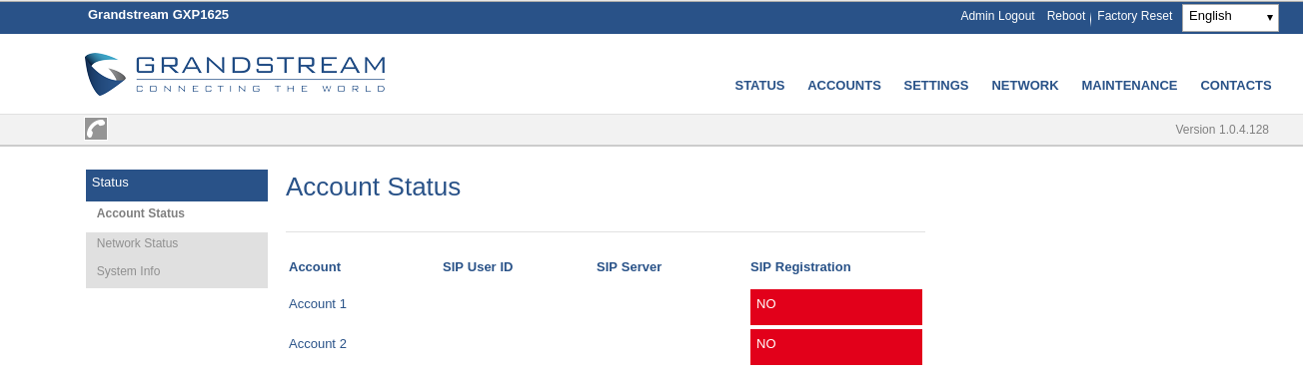
Task: Click Account 2 red NO registration cell
Action: pyautogui.click(x=836, y=347)
